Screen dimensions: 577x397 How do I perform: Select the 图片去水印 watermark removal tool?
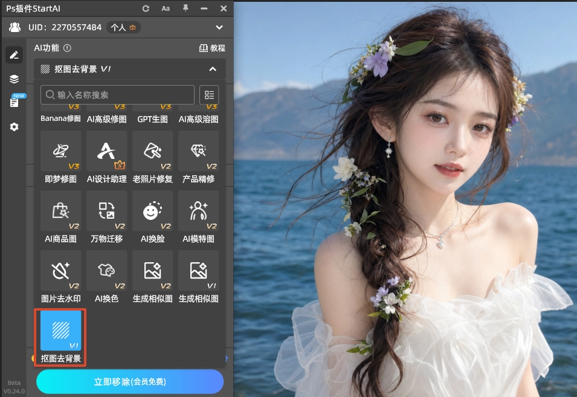[60, 270]
